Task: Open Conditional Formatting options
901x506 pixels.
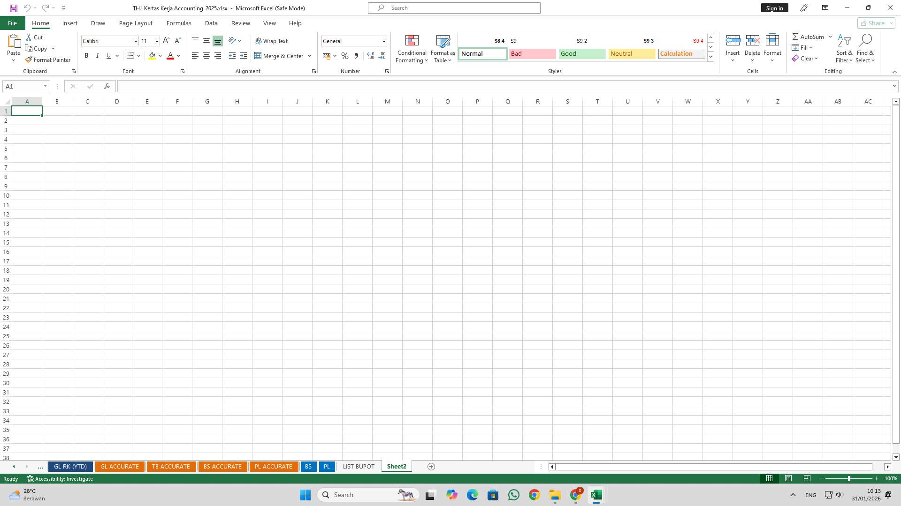Action: [412, 49]
